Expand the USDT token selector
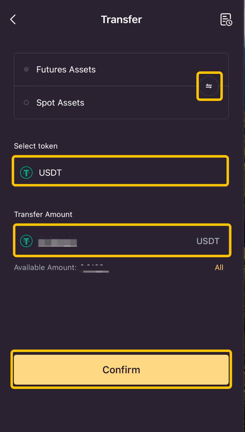The image size is (245, 432). [120, 171]
